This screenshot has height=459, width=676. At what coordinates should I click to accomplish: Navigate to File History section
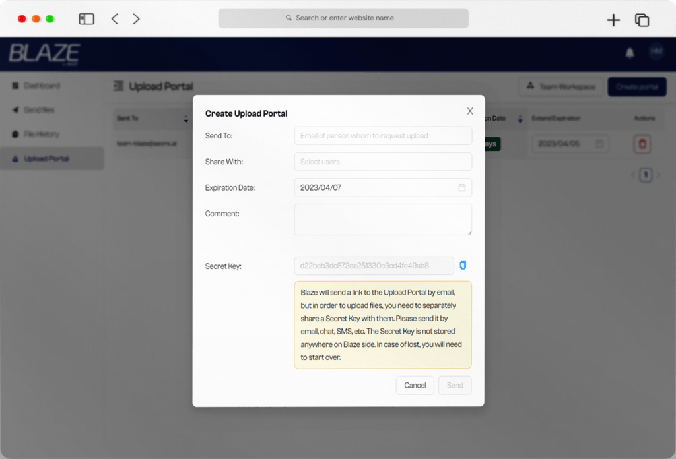tap(41, 135)
